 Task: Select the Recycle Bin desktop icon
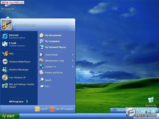pyautogui.click(x=151, y=100)
